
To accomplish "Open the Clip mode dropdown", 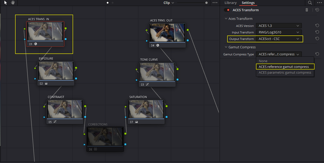I will point(169,3).
